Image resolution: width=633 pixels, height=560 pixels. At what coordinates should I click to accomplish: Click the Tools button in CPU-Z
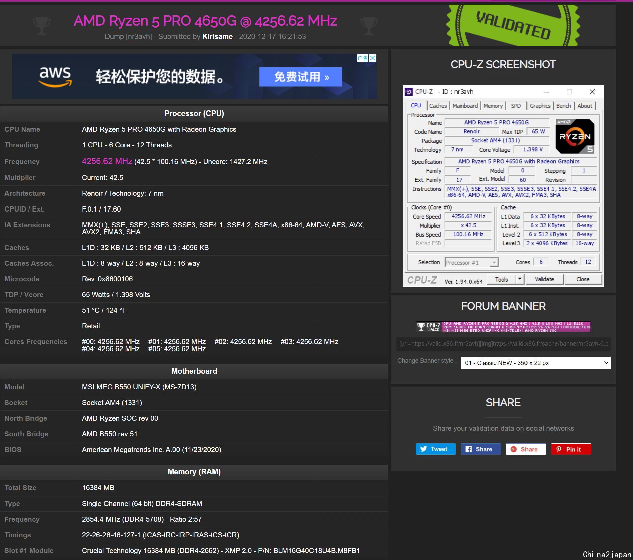click(501, 279)
